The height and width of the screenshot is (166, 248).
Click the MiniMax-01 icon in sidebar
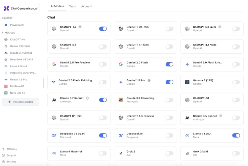pyautogui.click(x=6, y=86)
